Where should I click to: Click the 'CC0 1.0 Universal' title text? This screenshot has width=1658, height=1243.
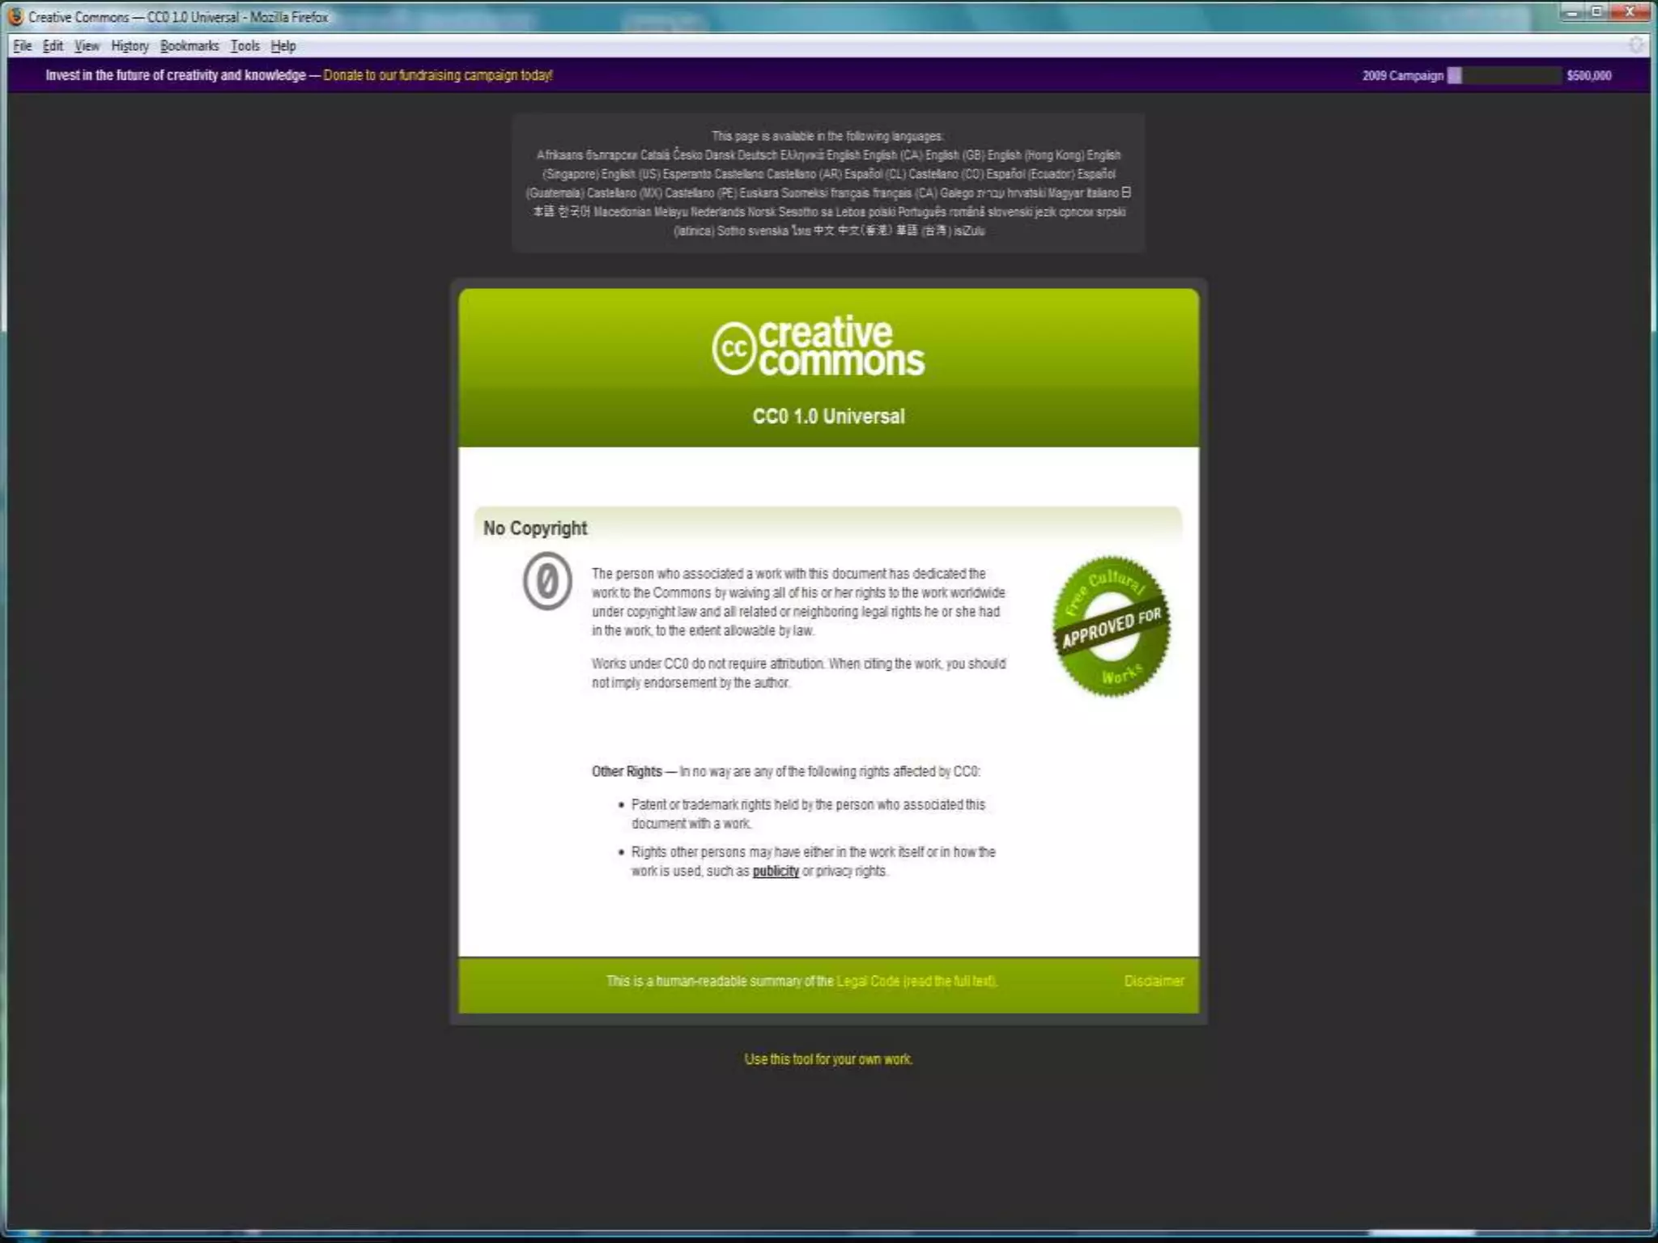(x=828, y=416)
